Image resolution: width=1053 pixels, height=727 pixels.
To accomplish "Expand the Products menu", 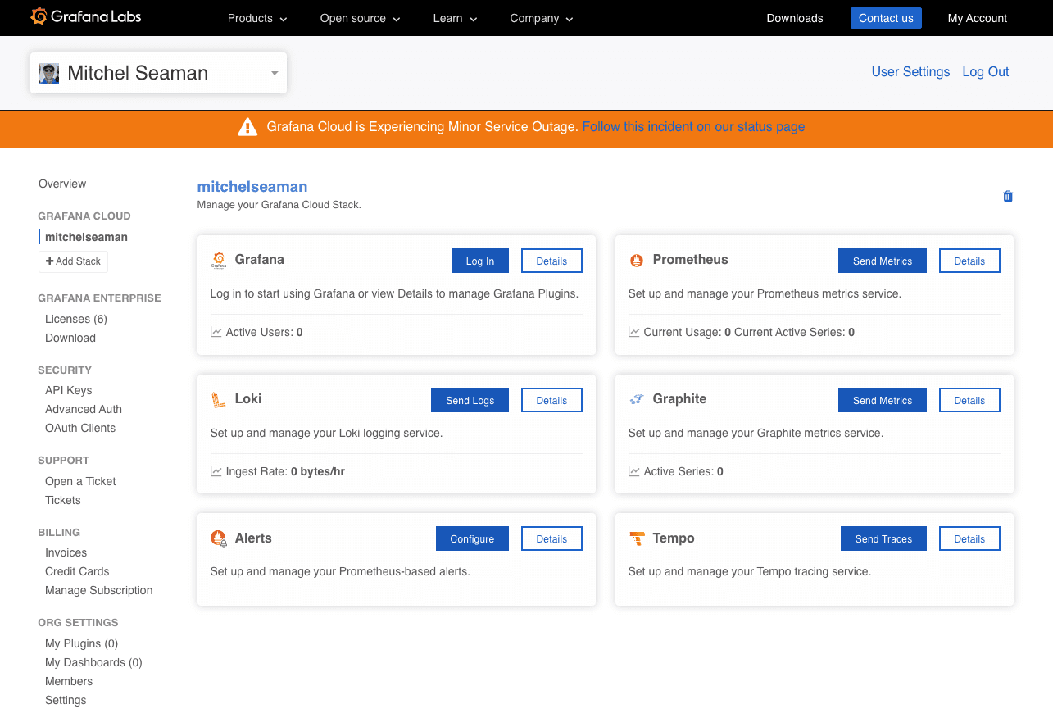I will [x=257, y=18].
